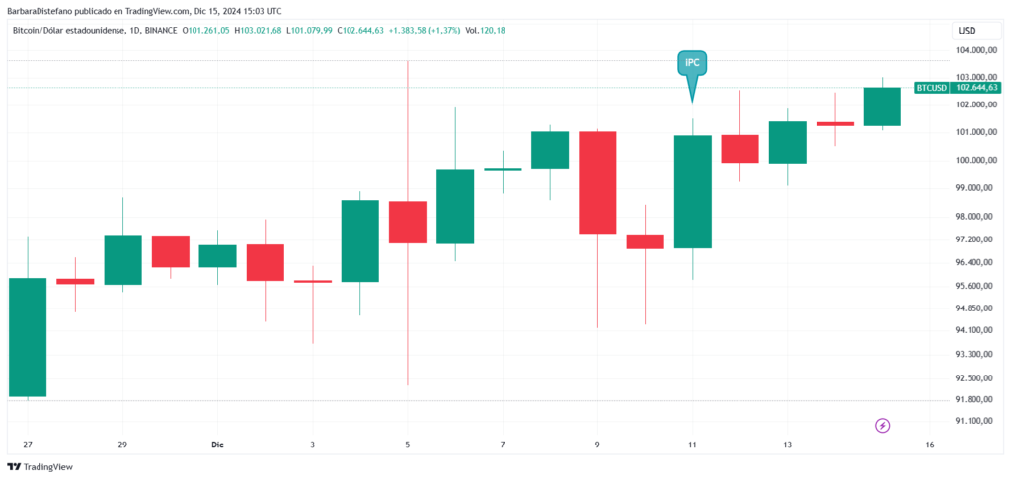Select the large red candle on December 9

point(597,182)
